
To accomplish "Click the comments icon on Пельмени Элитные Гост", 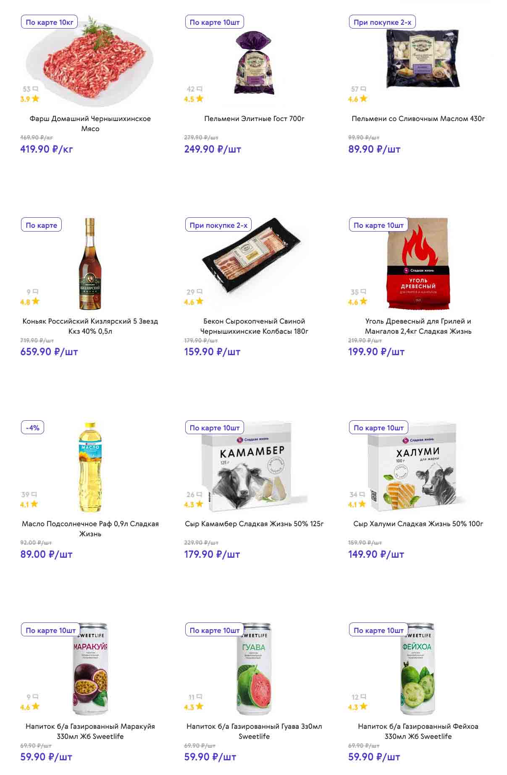I will coord(200,89).
